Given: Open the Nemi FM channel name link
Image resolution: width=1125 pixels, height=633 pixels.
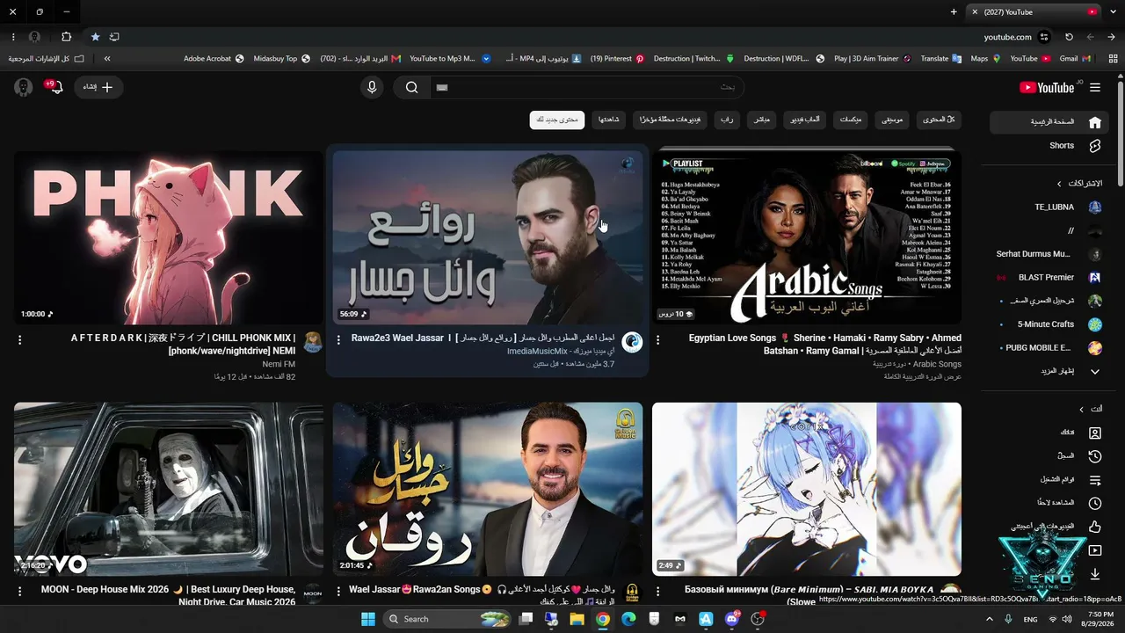Looking at the screenshot, I should point(279,364).
